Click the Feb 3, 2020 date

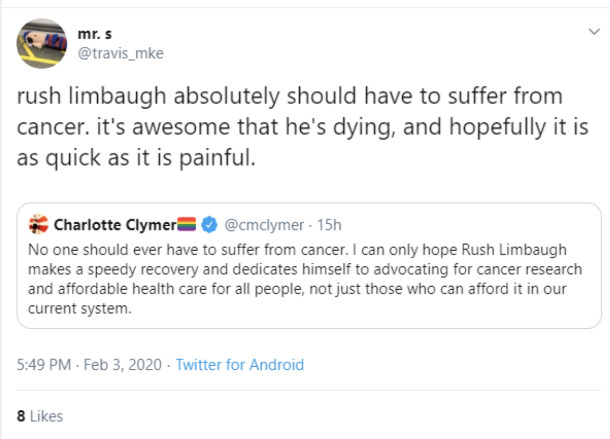pos(122,365)
